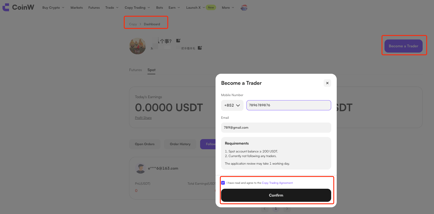Open the +852 country code dropdown
This screenshot has width=434, height=214.
coord(232,105)
